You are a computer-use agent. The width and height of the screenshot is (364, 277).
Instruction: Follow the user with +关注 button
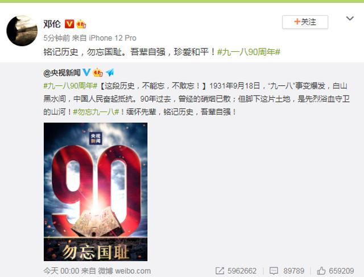click(x=305, y=22)
